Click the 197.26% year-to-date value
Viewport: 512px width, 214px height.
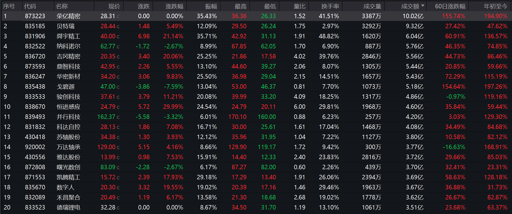click(x=496, y=87)
